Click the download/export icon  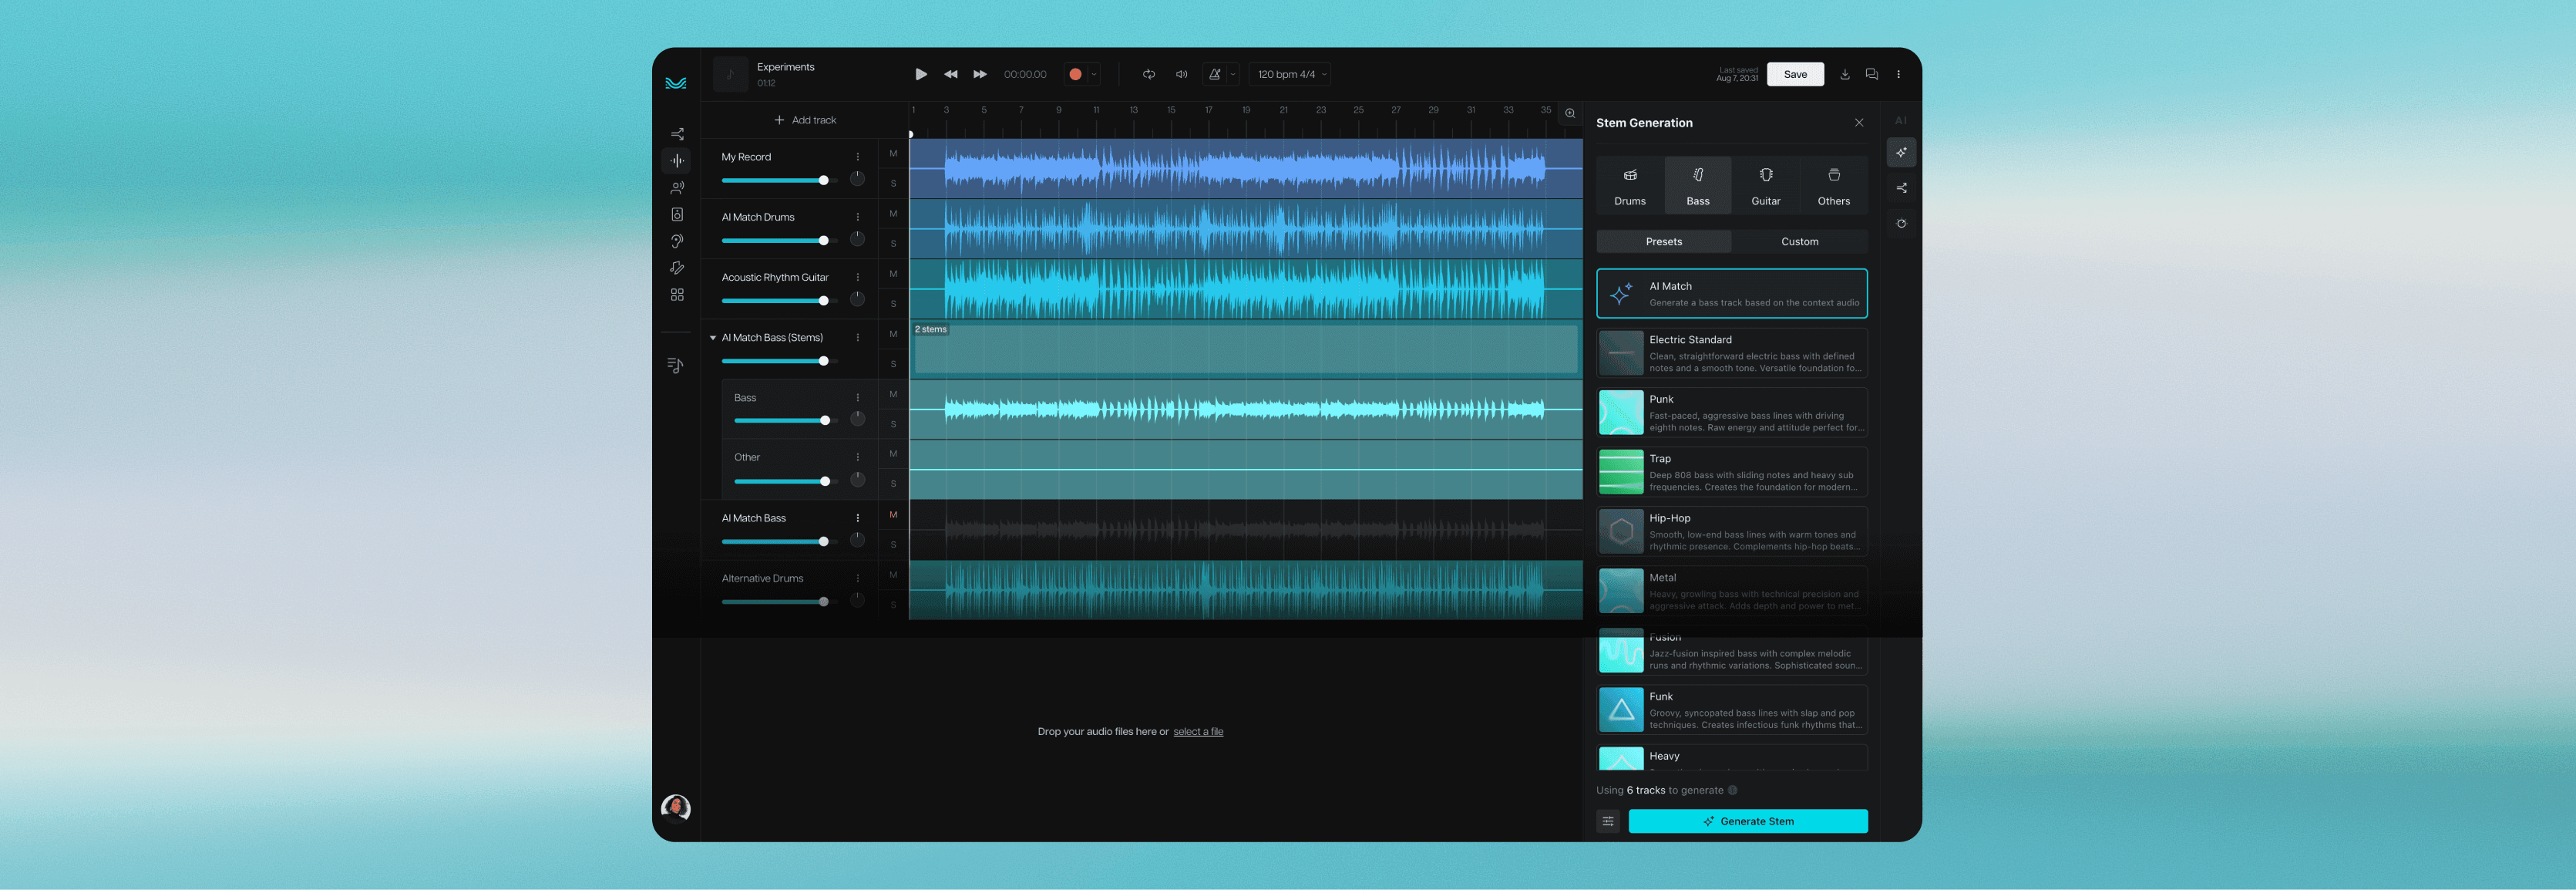coord(1844,74)
